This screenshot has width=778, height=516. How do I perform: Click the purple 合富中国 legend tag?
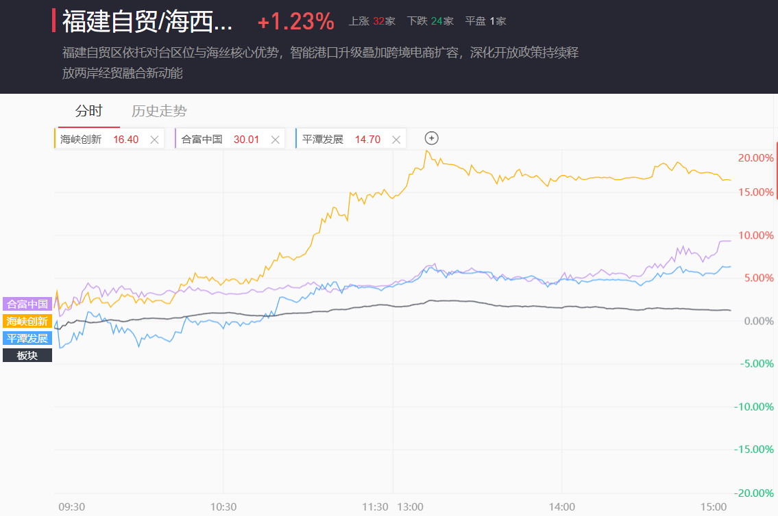(27, 305)
